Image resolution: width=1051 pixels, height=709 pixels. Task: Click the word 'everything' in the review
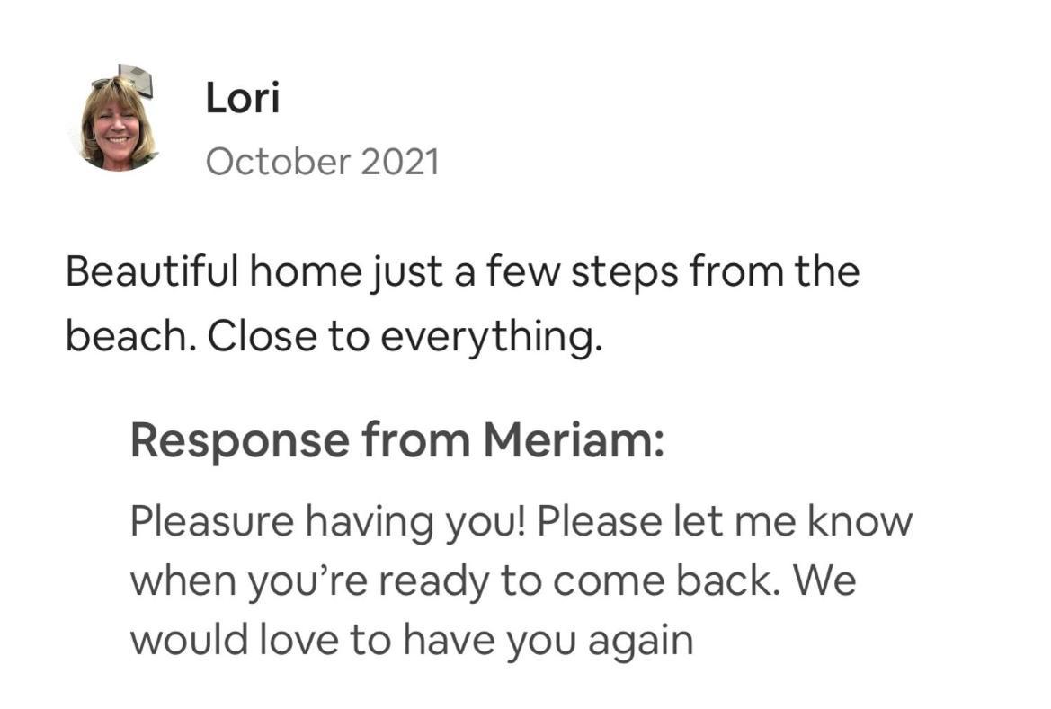pyautogui.click(x=487, y=338)
